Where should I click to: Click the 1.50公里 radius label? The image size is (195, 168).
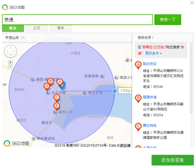[x=125, y=91]
